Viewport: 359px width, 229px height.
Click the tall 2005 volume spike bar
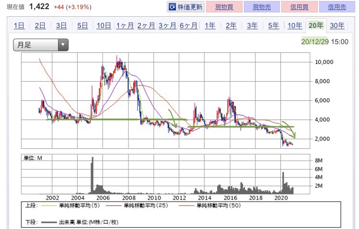pos(93,176)
